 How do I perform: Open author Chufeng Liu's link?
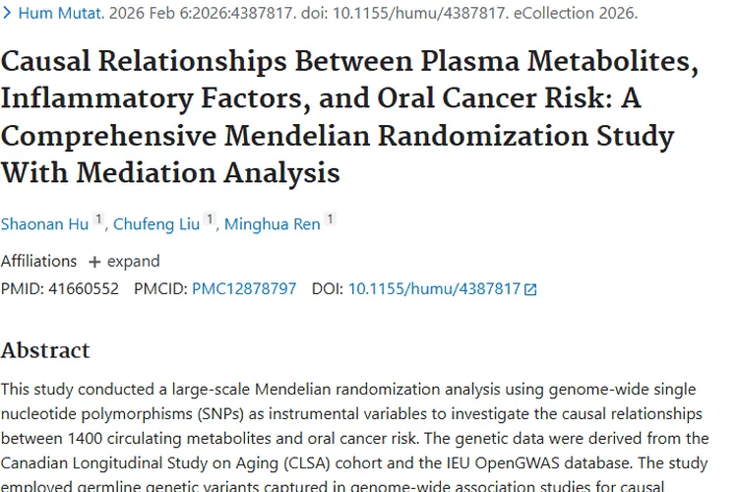coord(155,224)
